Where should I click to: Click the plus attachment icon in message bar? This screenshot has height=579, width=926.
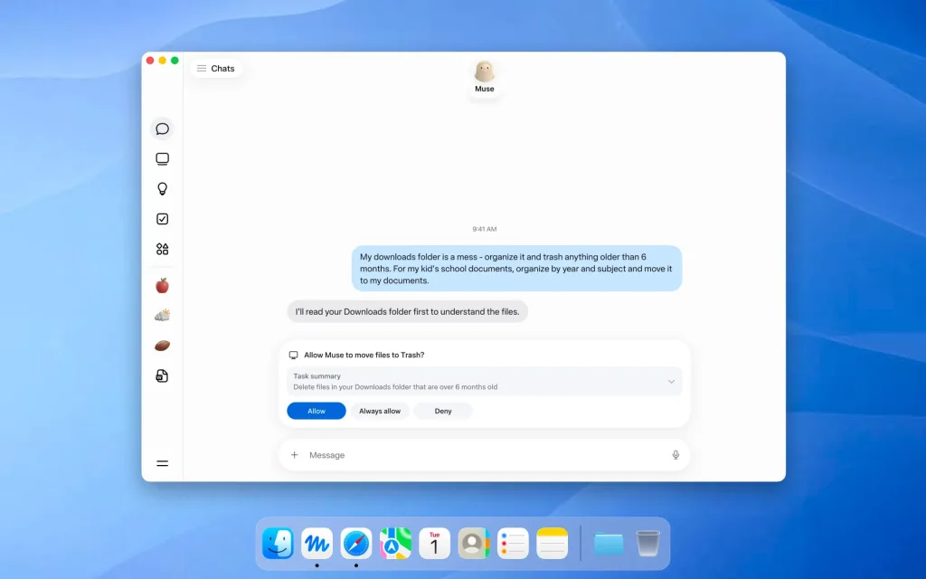pos(294,454)
